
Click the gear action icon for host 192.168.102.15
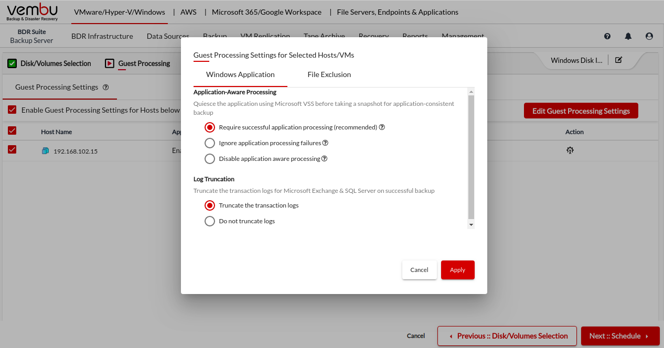570,150
